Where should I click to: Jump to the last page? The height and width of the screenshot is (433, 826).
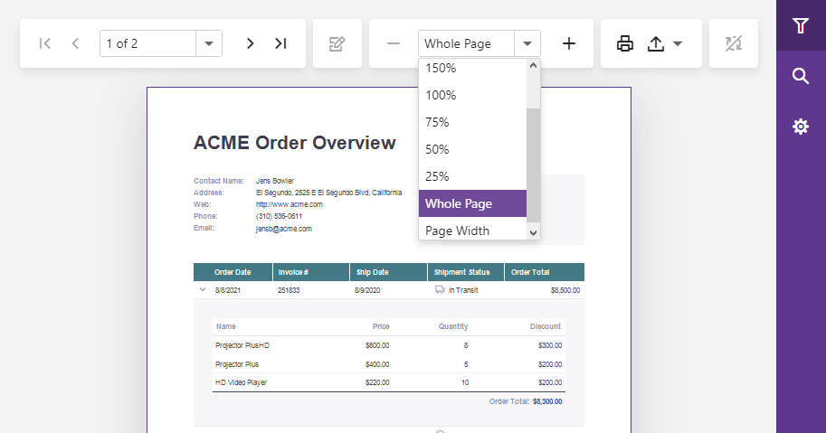pyautogui.click(x=280, y=43)
